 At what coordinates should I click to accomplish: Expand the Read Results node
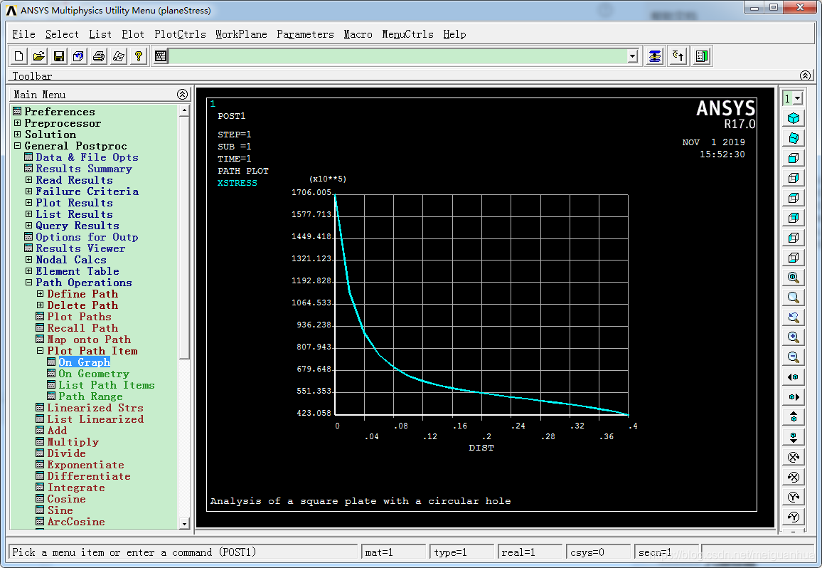coord(29,180)
